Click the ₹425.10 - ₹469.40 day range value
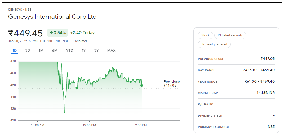This screenshot has height=137, width=285. tap(259, 70)
